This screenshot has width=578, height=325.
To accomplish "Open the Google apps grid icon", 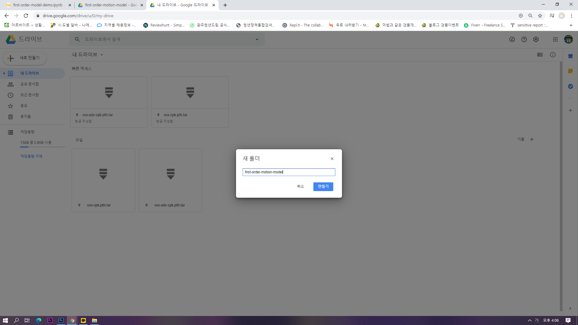I will point(555,39).
